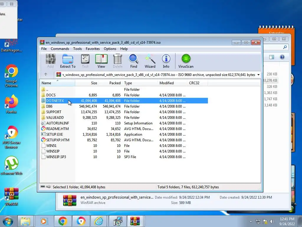Screen dimensions: 302x227
Task: Click the WinRAR archive thumbnail in details pane
Action: tap(70, 200)
